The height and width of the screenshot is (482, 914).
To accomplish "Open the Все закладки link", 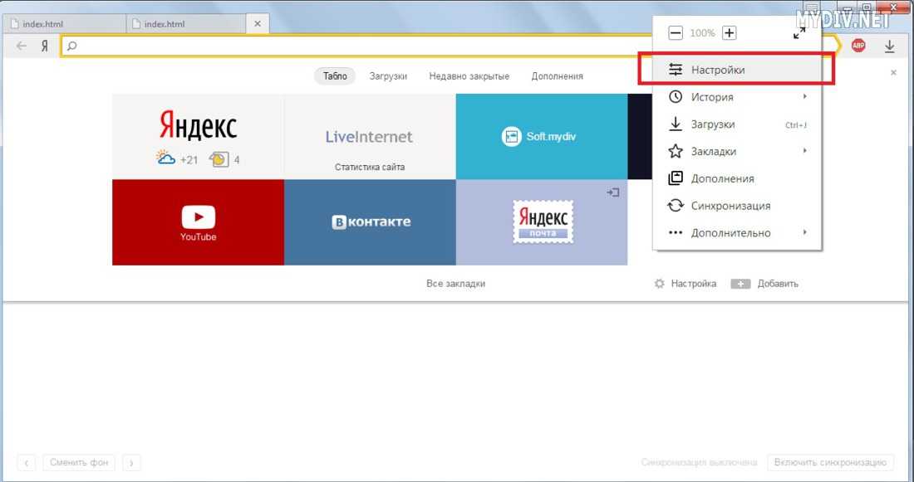I will pos(456,284).
